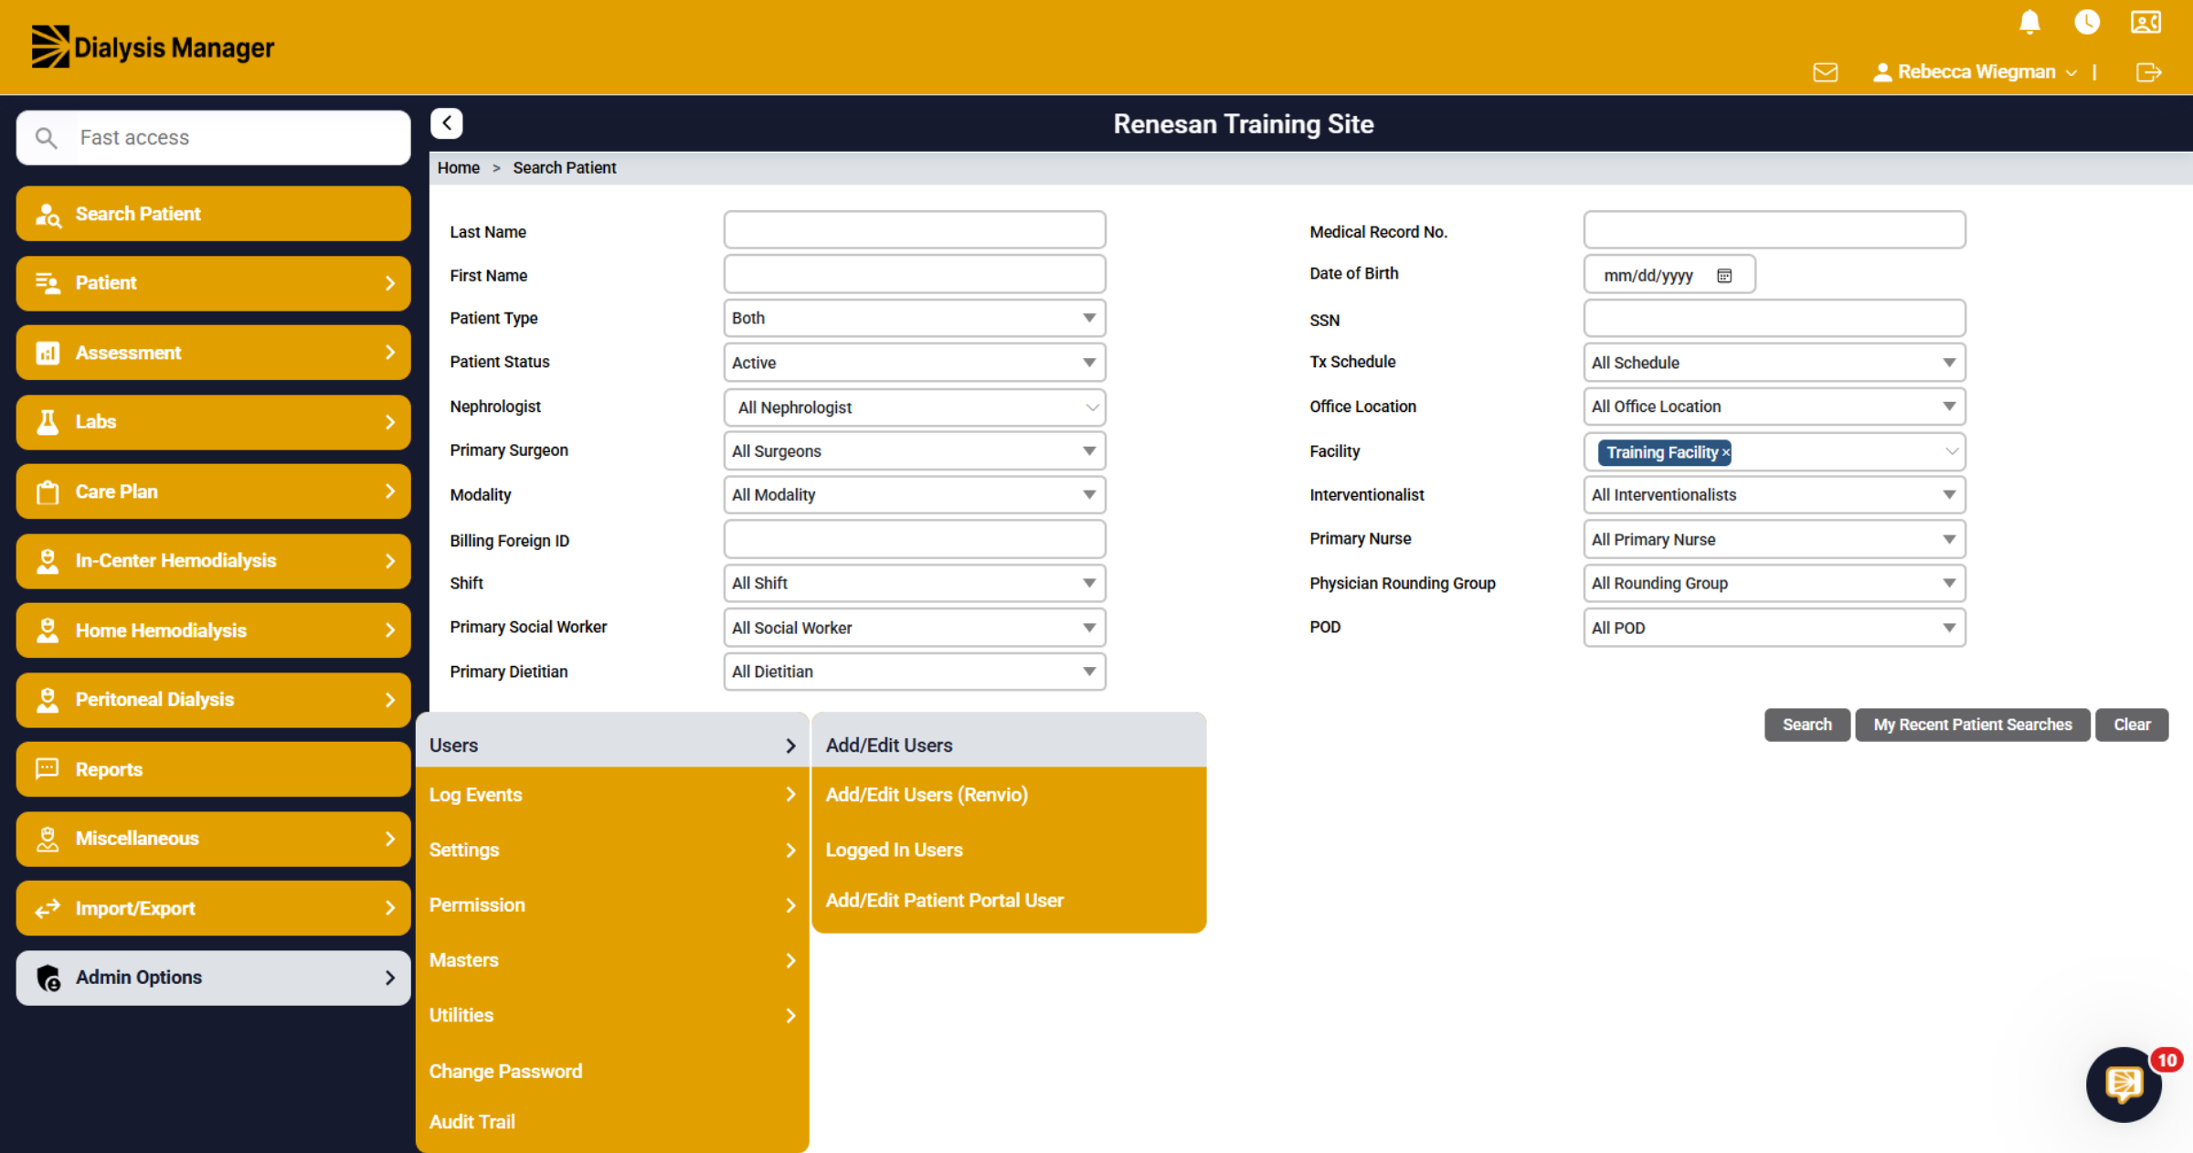Open the Patient Status dropdown
This screenshot has width=2193, height=1153.
point(915,363)
